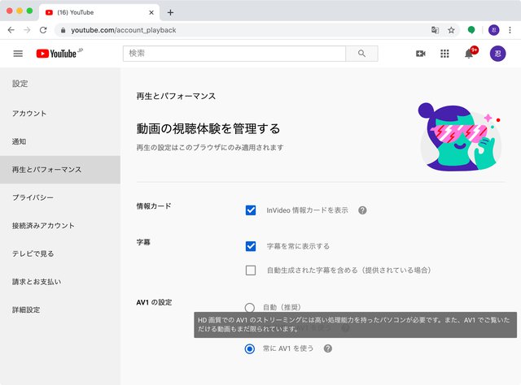Open the account avatar menu
The image size is (521, 385).
click(x=497, y=54)
